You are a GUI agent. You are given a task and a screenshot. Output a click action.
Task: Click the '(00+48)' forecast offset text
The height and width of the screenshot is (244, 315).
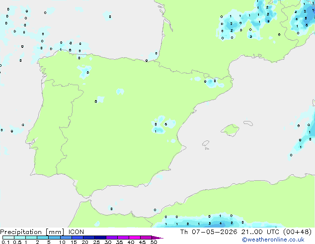click(x=297, y=232)
